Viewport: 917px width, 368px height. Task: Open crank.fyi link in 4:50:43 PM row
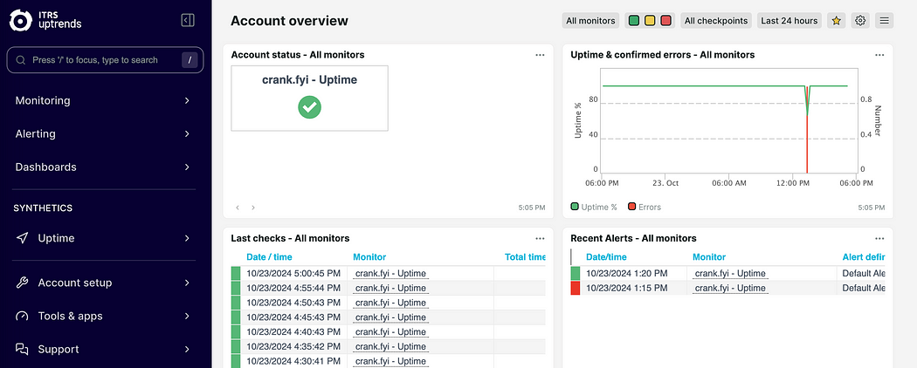(390, 303)
